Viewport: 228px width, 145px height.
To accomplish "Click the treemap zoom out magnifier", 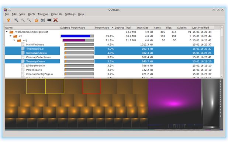I will click(x=23, y=20).
